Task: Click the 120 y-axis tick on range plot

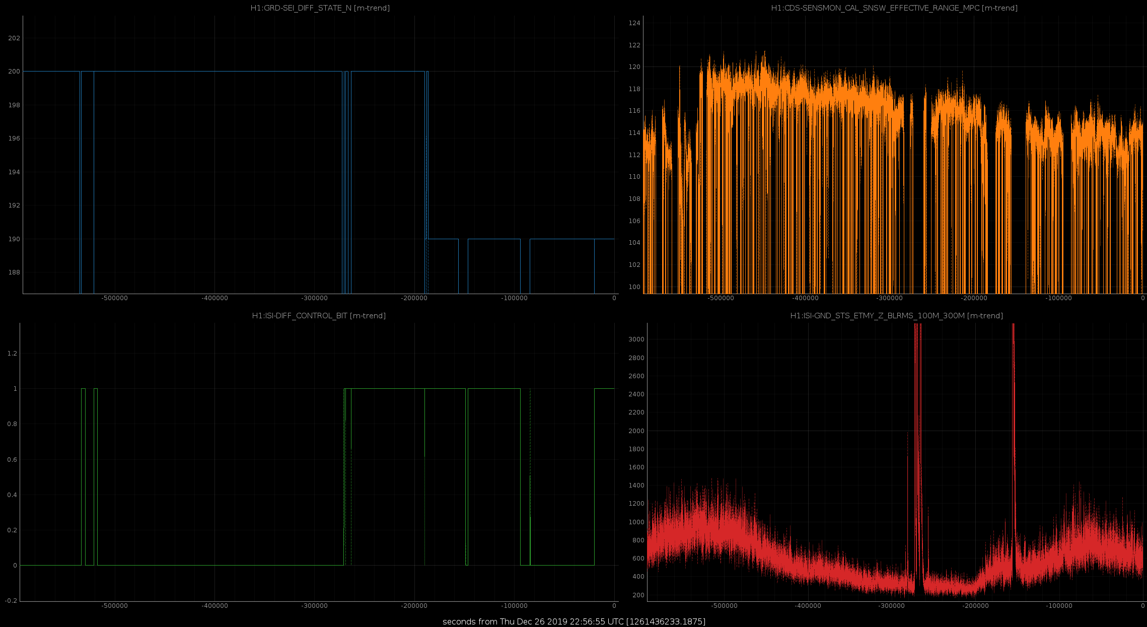Action: (x=634, y=67)
